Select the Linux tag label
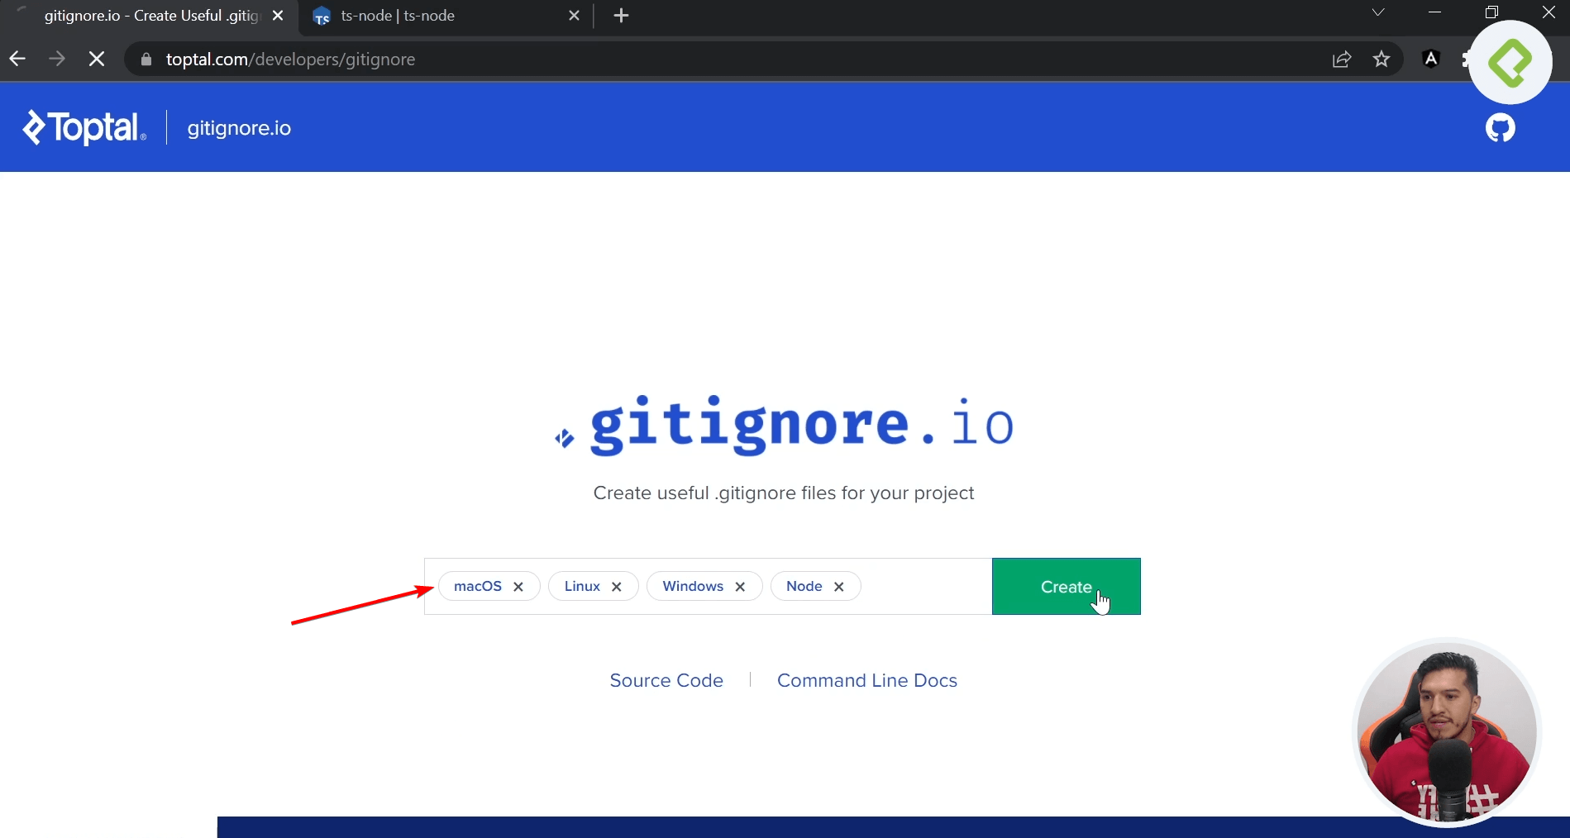The width and height of the screenshot is (1570, 838). coord(582,586)
